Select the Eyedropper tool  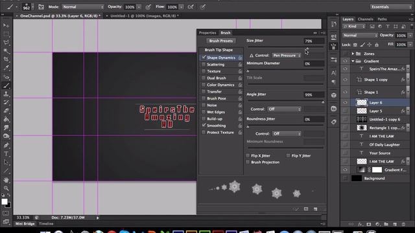coord(6,68)
